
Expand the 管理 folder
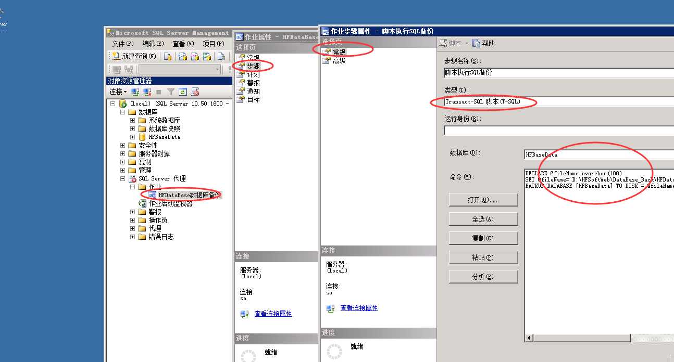coord(123,170)
